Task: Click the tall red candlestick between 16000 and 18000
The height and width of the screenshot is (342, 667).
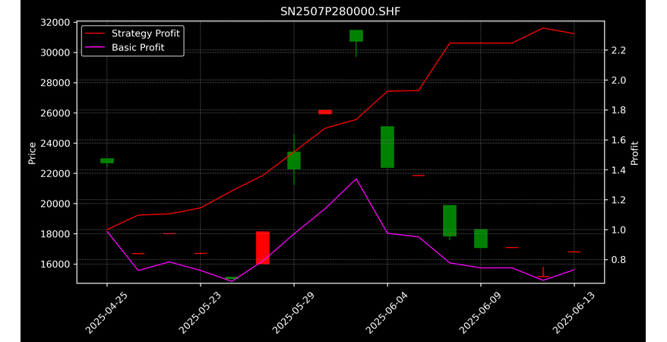Action: pyautogui.click(x=263, y=248)
